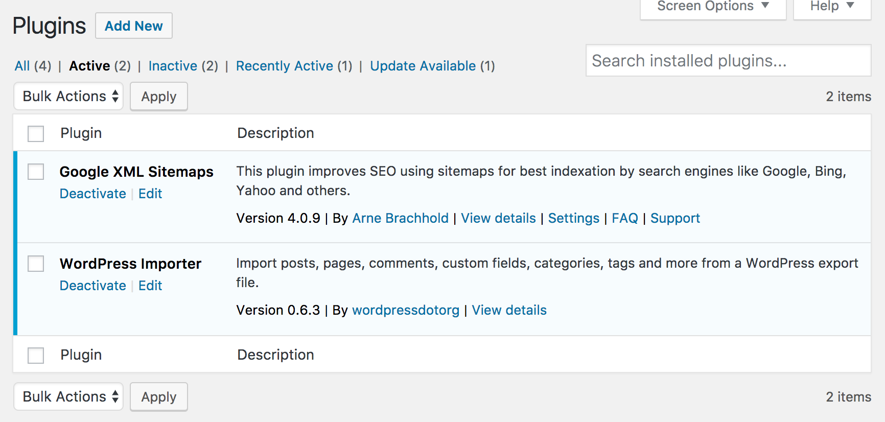This screenshot has height=422, width=885.
Task: Click the top Apply button
Action: click(159, 96)
